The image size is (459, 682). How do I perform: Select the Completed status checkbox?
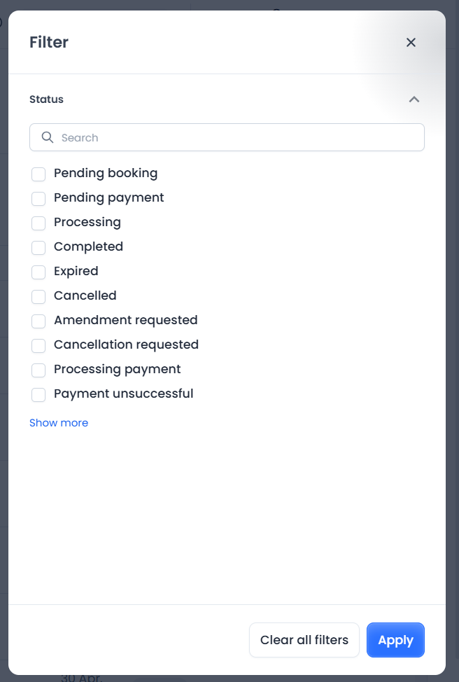tap(38, 247)
